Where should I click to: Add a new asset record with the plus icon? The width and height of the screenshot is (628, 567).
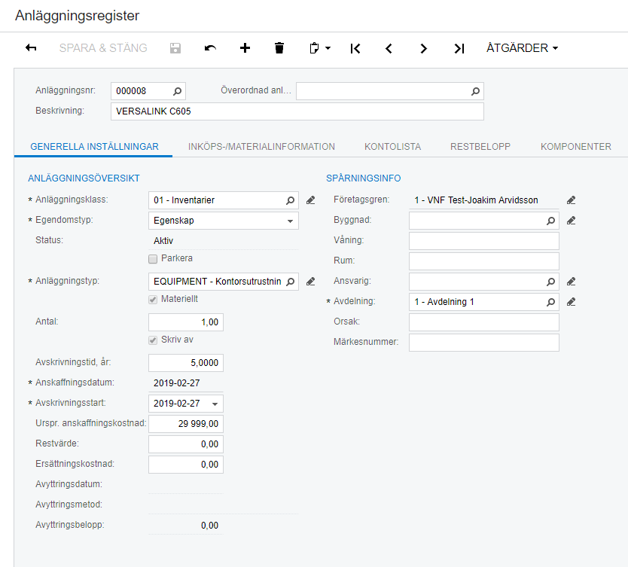[x=245, y=47]
